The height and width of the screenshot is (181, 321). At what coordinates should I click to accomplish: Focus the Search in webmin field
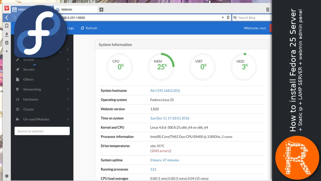point(42,131)
